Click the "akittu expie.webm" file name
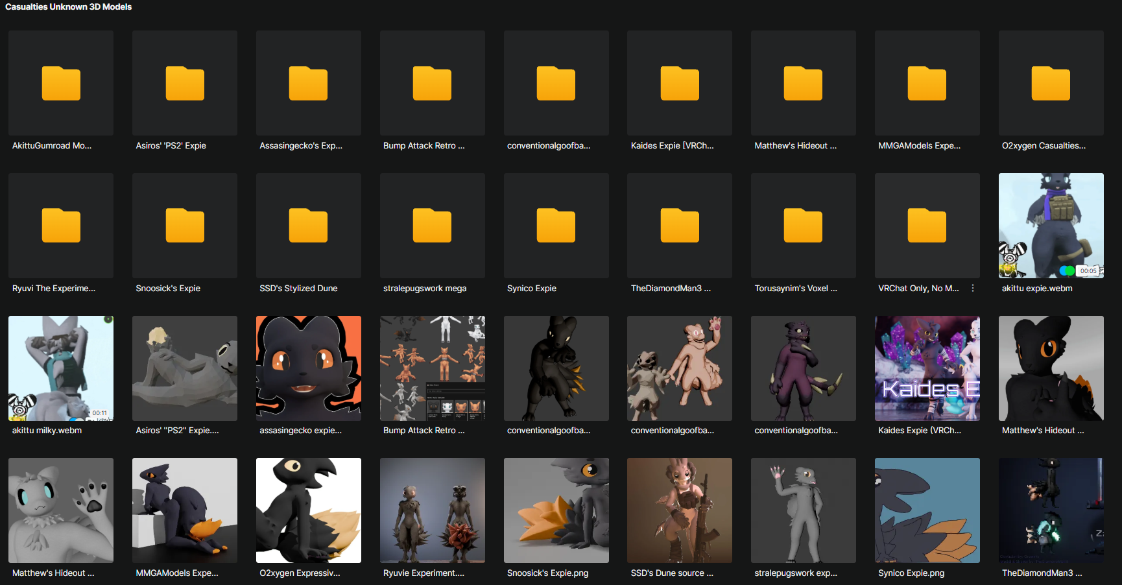Screen dimensions: 1122x585 [x=1037, y=289]
